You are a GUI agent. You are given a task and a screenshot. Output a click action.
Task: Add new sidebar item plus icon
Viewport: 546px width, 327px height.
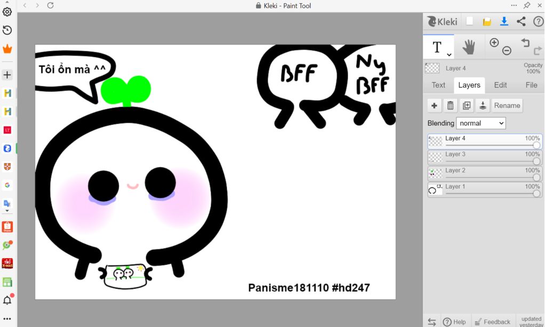[x=7, y=75]
